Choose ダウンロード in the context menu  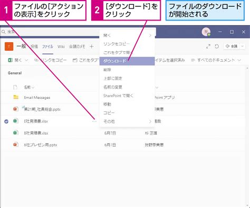point(127,61)
